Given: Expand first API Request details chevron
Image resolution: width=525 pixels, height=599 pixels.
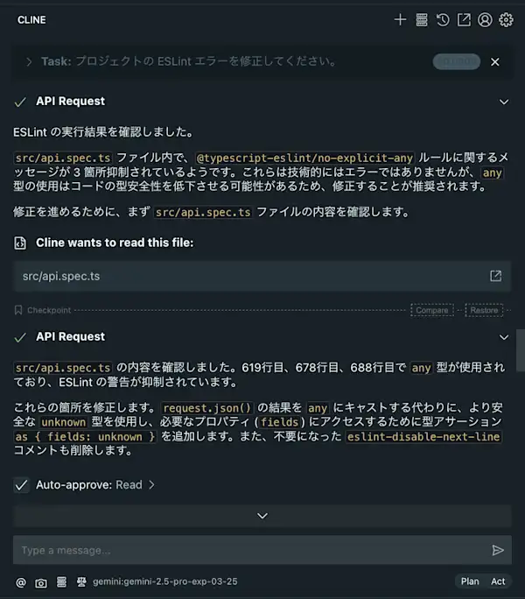Looking at the screenshot, I should [x=504, y=102].
